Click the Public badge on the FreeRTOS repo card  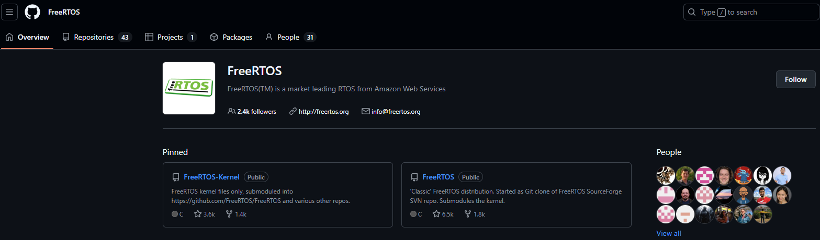click(470, 177)
